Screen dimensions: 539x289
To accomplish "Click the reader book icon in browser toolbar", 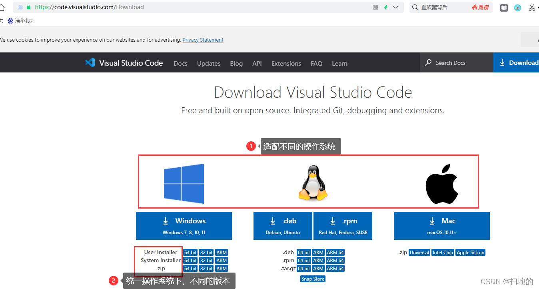I will 504,8.
